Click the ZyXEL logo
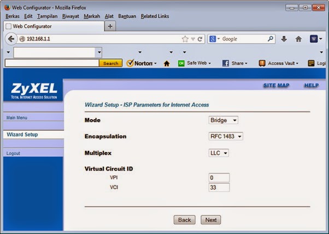This screenshot has width=329, height=234. click(34, 90)
